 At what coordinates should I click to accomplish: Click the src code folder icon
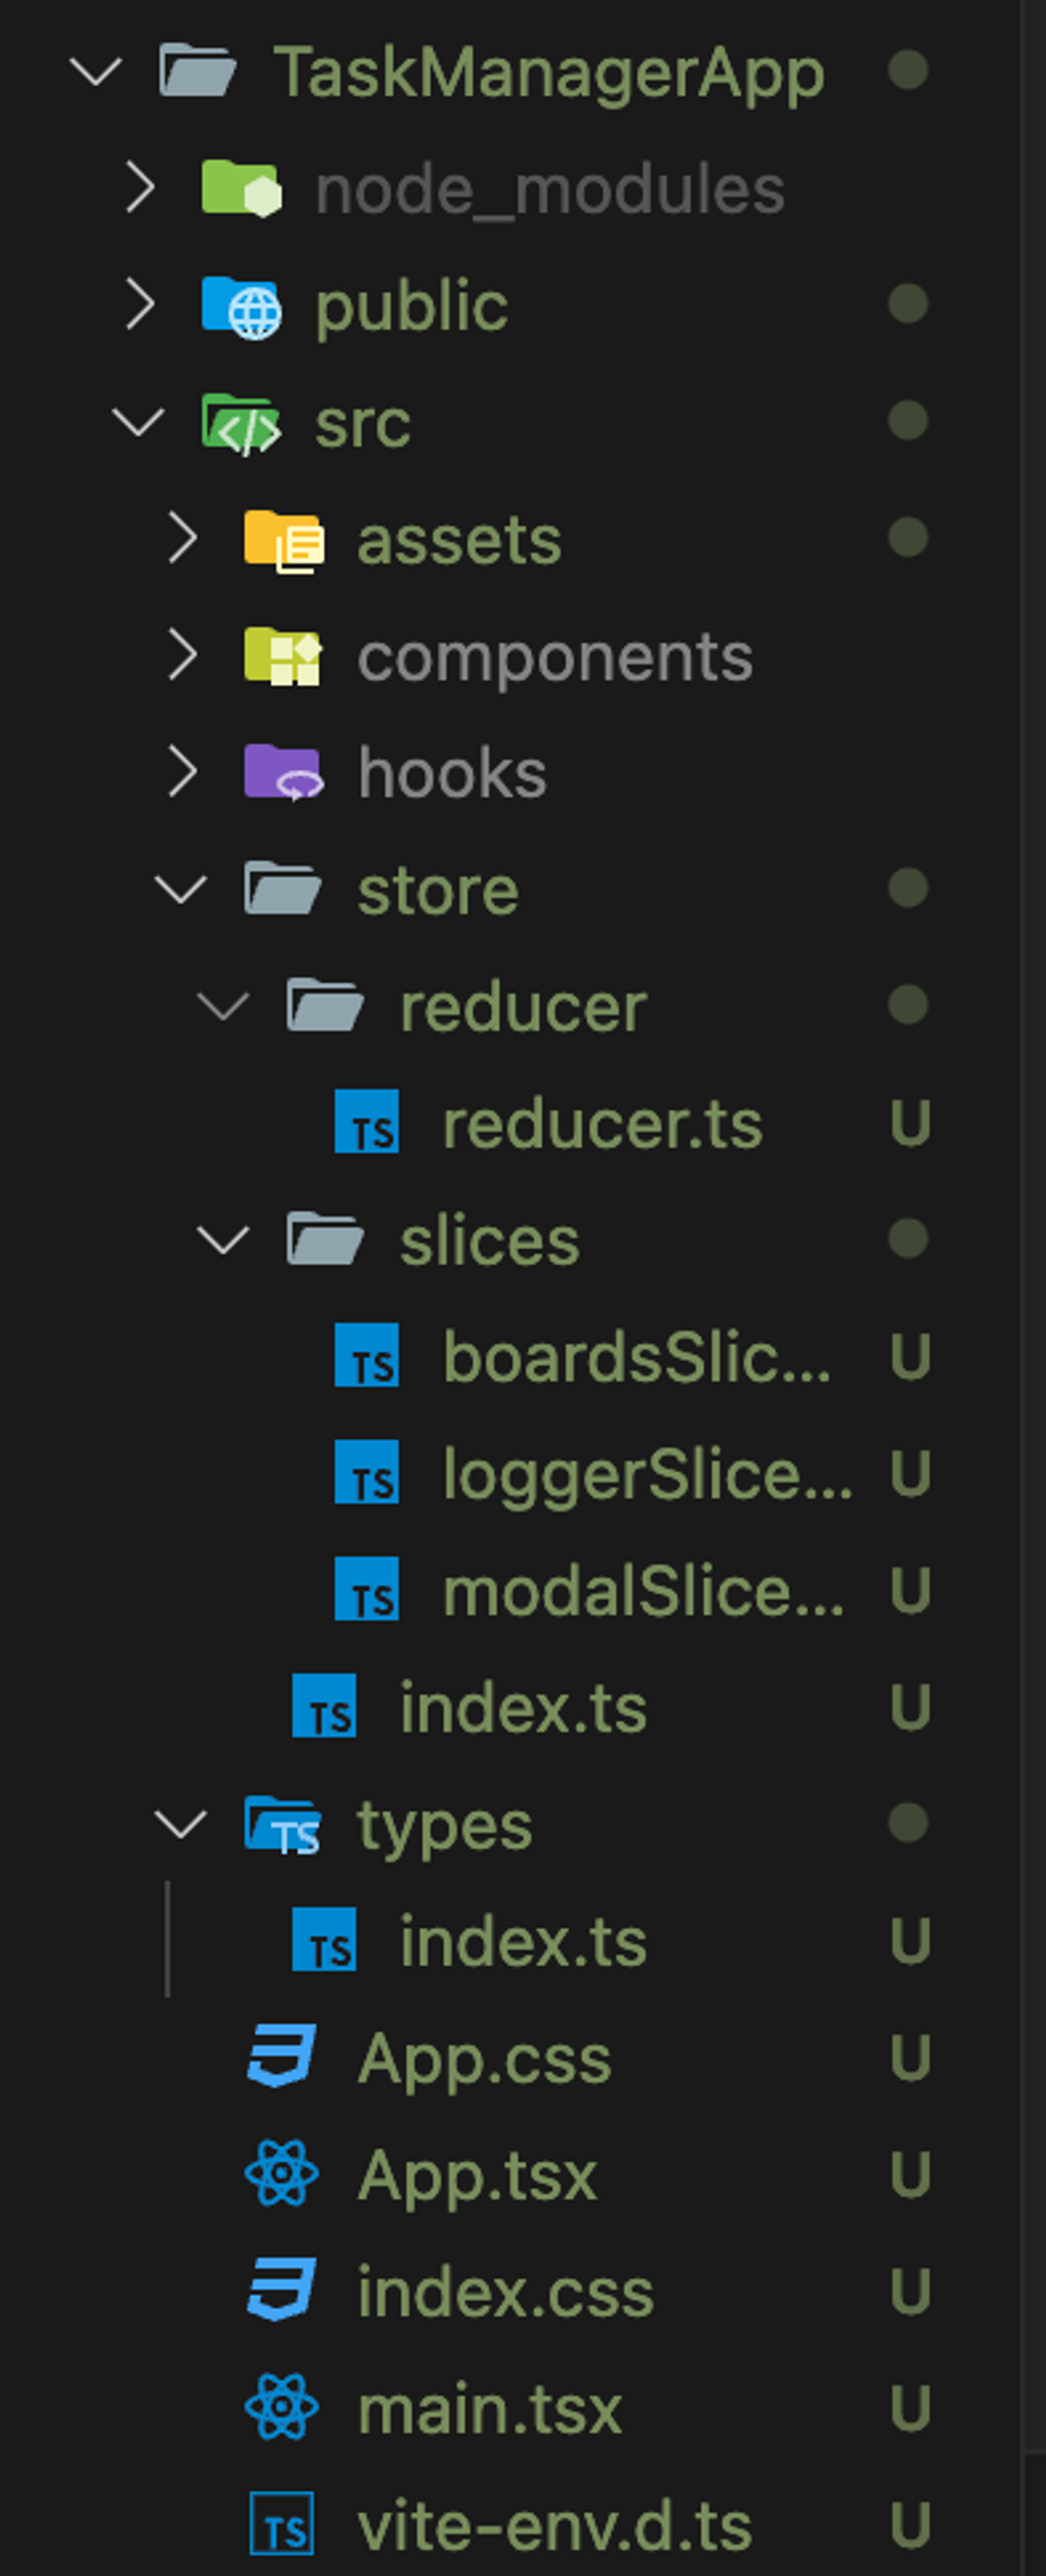(x=241, y=424)
